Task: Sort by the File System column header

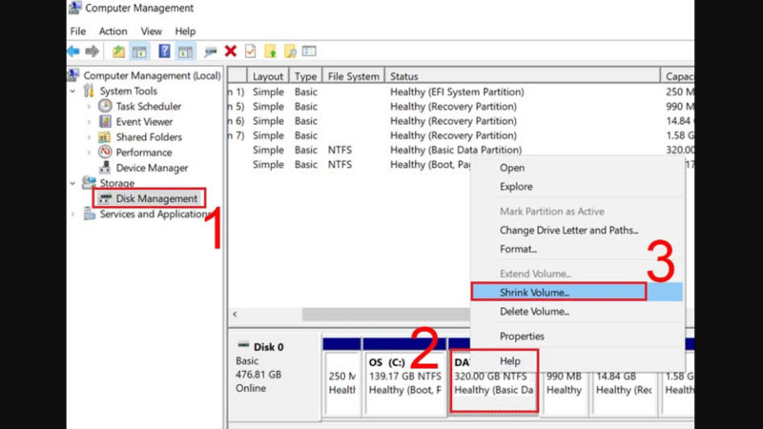Action: click(x=353, y=76)
